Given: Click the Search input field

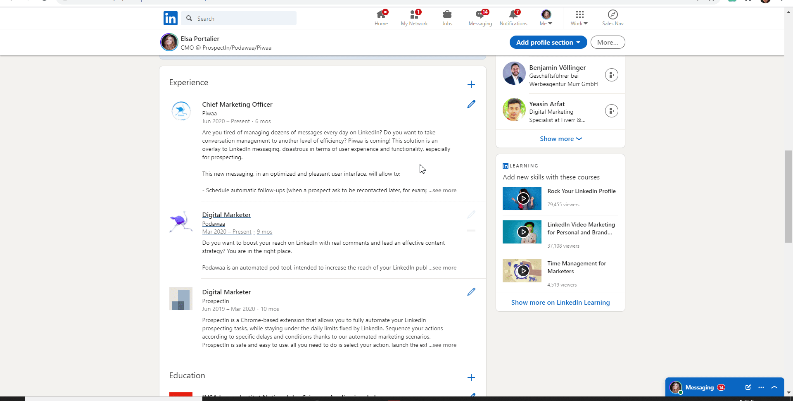Looking at the screenshot, I should pyautogui.click(x=239, y=18).
